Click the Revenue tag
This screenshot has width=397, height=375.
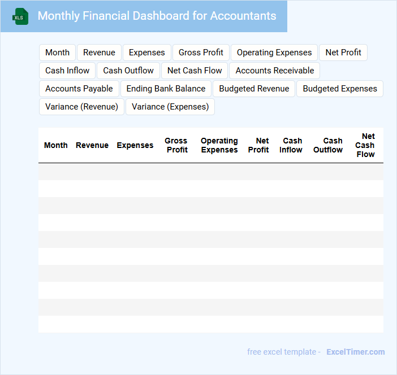point(99,53)
